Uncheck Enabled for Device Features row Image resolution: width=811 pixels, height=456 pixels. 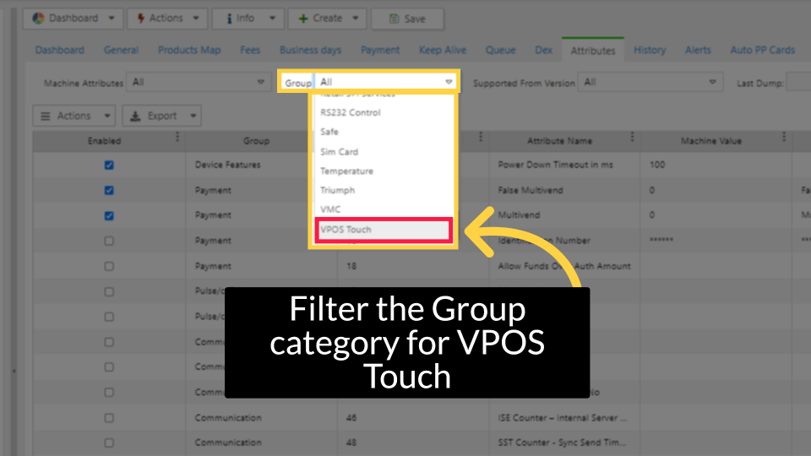pyautogui.click(x=109, y=165)
